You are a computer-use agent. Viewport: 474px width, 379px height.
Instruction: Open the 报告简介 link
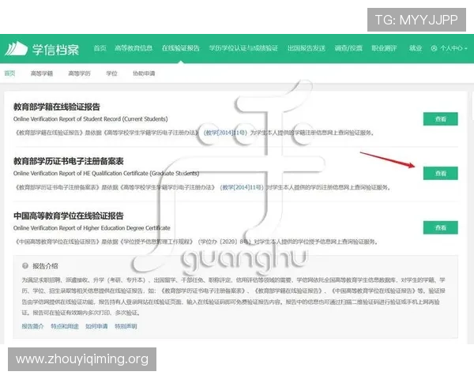(32, 326)
